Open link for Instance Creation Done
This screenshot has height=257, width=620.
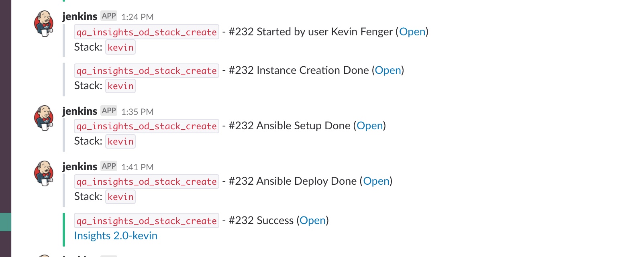(x=388, y=70)
